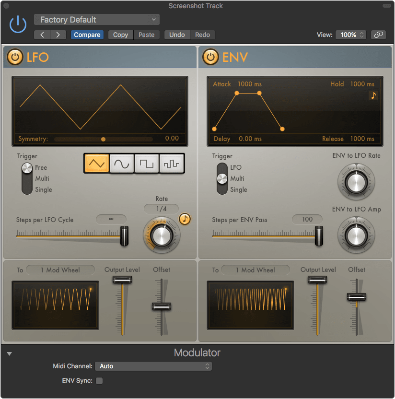Select the square LFO waveform icon
Image resolution: width=395 pixels, height=399 pixels.
pos(147,164)
